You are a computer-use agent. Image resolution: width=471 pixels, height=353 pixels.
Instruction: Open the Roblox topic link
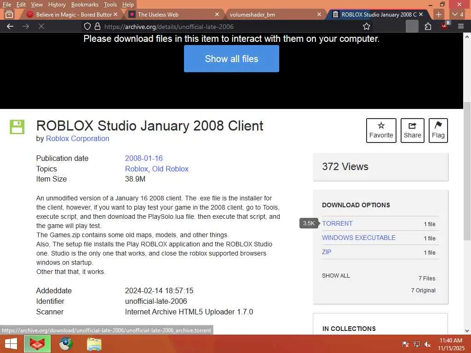tap(136, 169)
